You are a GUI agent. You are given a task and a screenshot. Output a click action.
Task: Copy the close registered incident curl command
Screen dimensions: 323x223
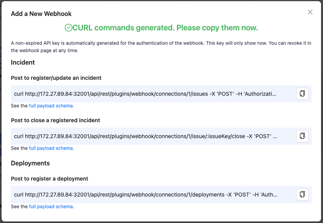pyautogui.click(x=302, y=136)
